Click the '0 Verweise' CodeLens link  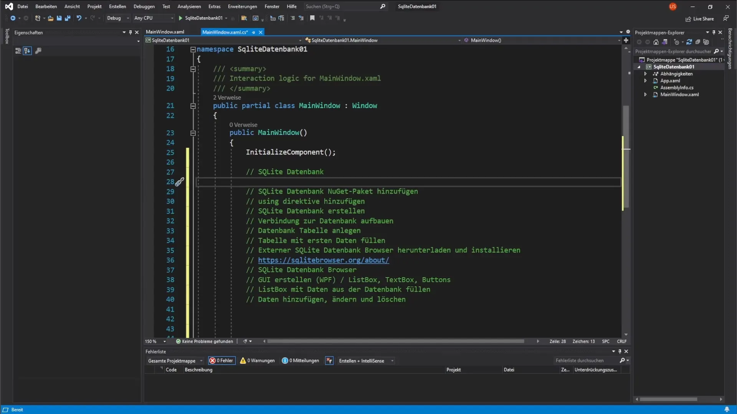click(x=243, y=125)
